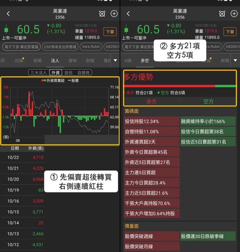Tap the 股價 chart legend
The height and width of the screenshot is (252, 240).
pyautogui.click(x=73, y=80)
